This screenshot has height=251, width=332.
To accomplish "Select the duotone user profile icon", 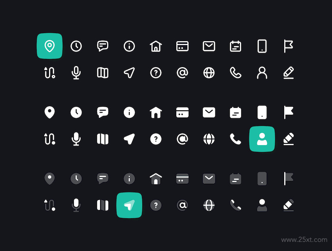I will pos(262,205).
